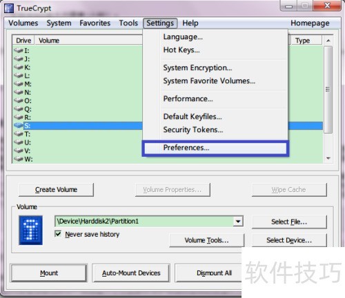Click the highlighted S: drive icon

tap(19, 125)
